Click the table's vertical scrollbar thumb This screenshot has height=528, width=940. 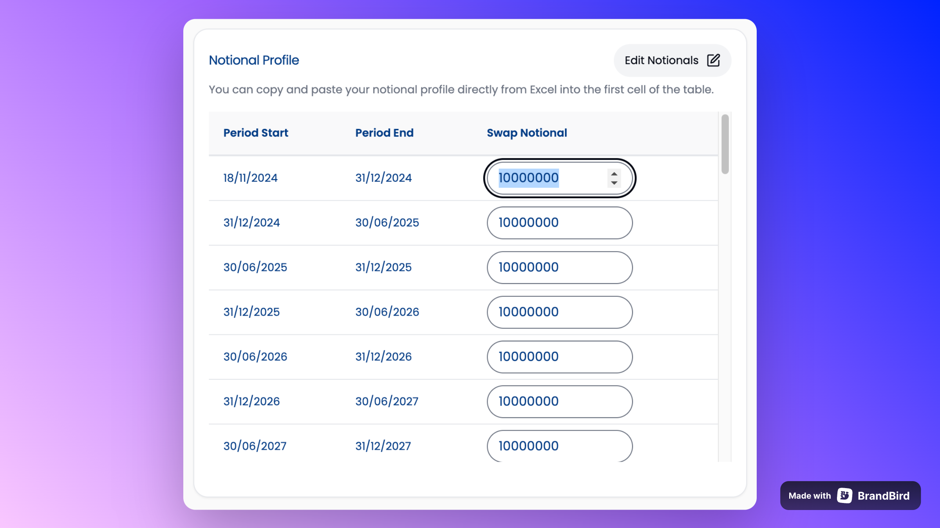(725, 144)
